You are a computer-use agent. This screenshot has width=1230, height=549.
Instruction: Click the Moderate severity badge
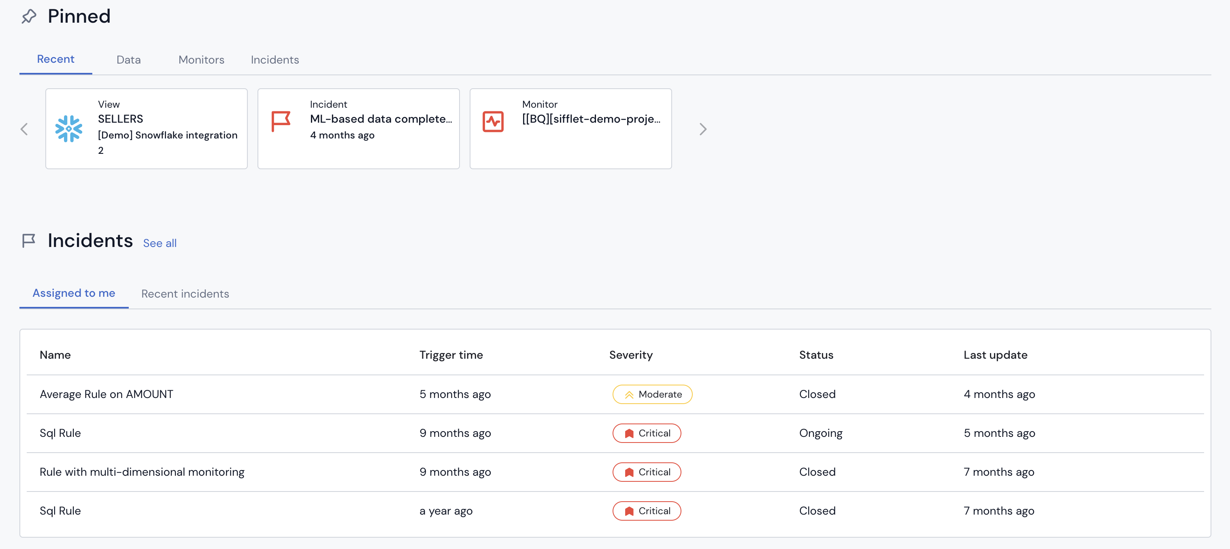652,394
